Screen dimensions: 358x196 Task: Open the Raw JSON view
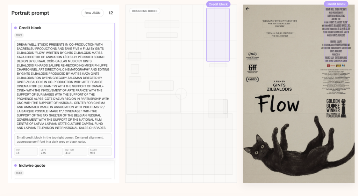[92, 13]
